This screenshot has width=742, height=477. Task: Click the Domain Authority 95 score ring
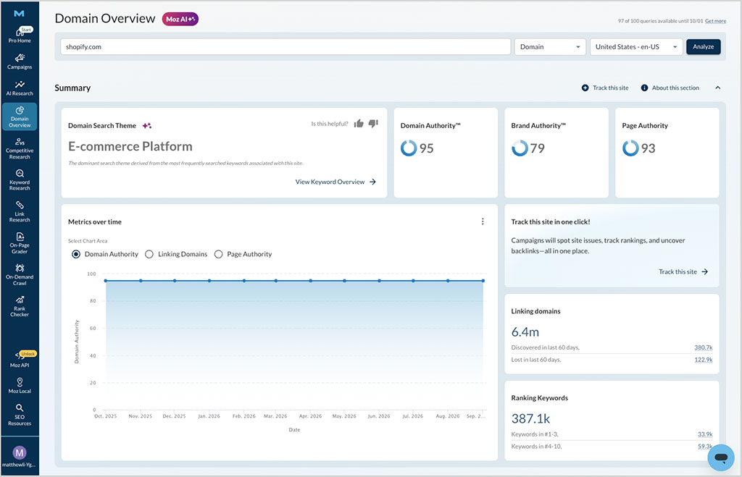(409, 148)
